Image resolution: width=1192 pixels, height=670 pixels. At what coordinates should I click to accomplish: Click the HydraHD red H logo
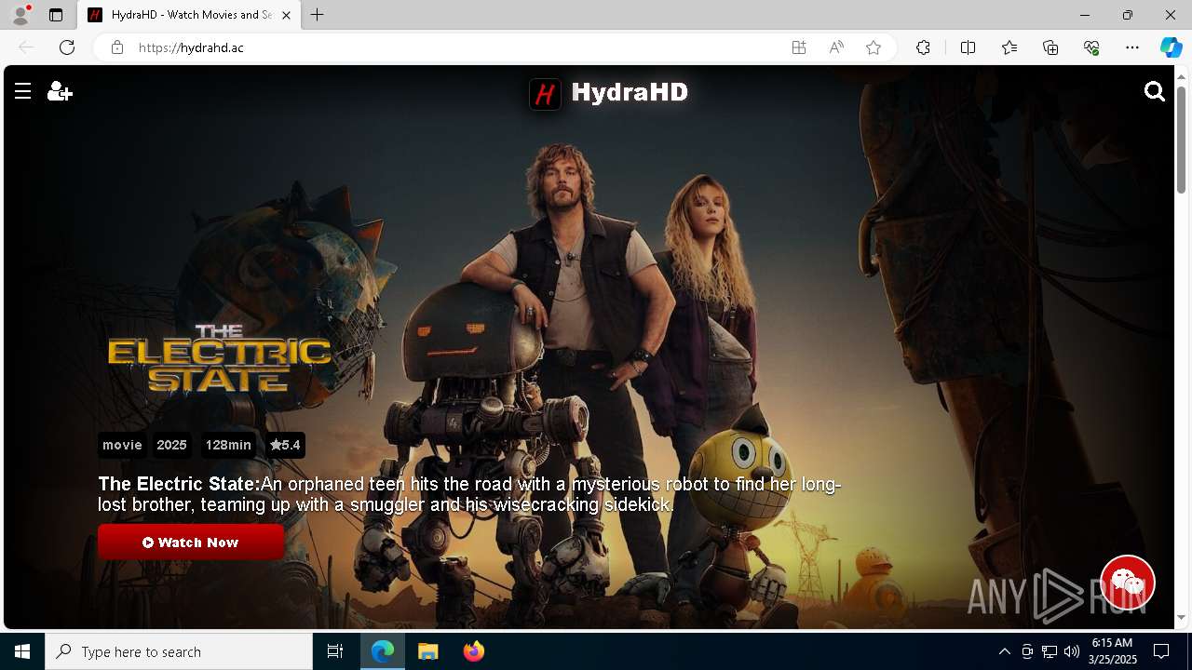[546, 93]
